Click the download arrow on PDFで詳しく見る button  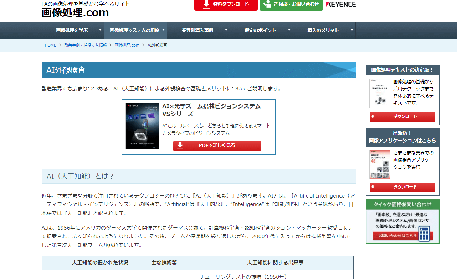(x=180, y=146)
